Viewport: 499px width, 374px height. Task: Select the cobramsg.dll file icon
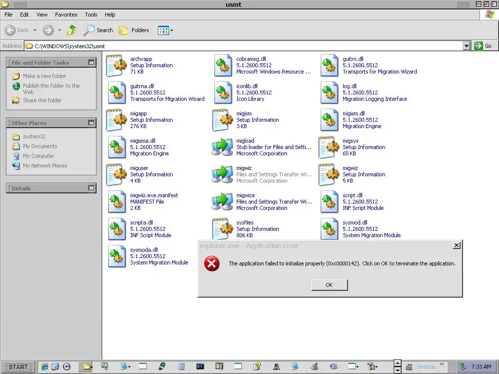click(223, 65)
